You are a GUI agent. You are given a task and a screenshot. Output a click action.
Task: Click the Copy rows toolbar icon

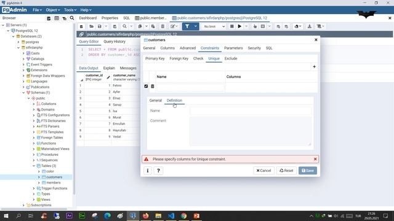click(x=140, y=26)
